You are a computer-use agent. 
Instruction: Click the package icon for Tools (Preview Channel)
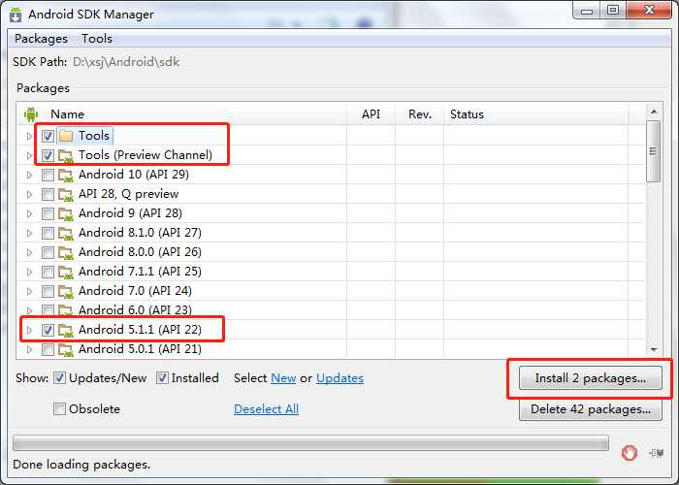[x=65, y=155]
